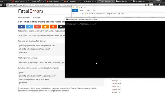Image resolution: width=165 pixels, height=93 pixels.
Task: Open the Spring tag link
Action: click(114, 81)
